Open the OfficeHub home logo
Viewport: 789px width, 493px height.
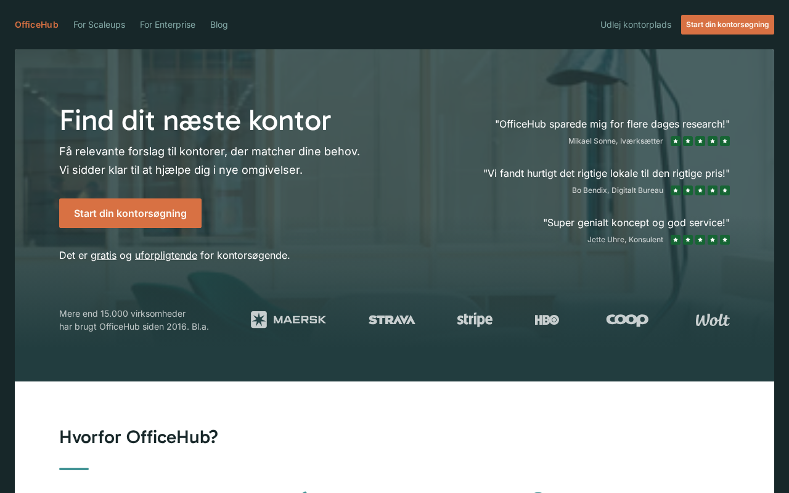(36, 25)
